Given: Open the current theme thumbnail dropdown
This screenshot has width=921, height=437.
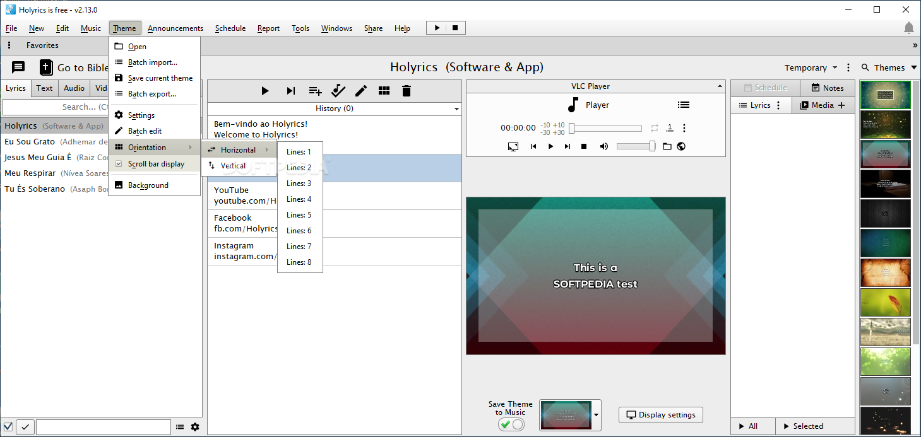Looking at the screenshot, I should 597,416.
